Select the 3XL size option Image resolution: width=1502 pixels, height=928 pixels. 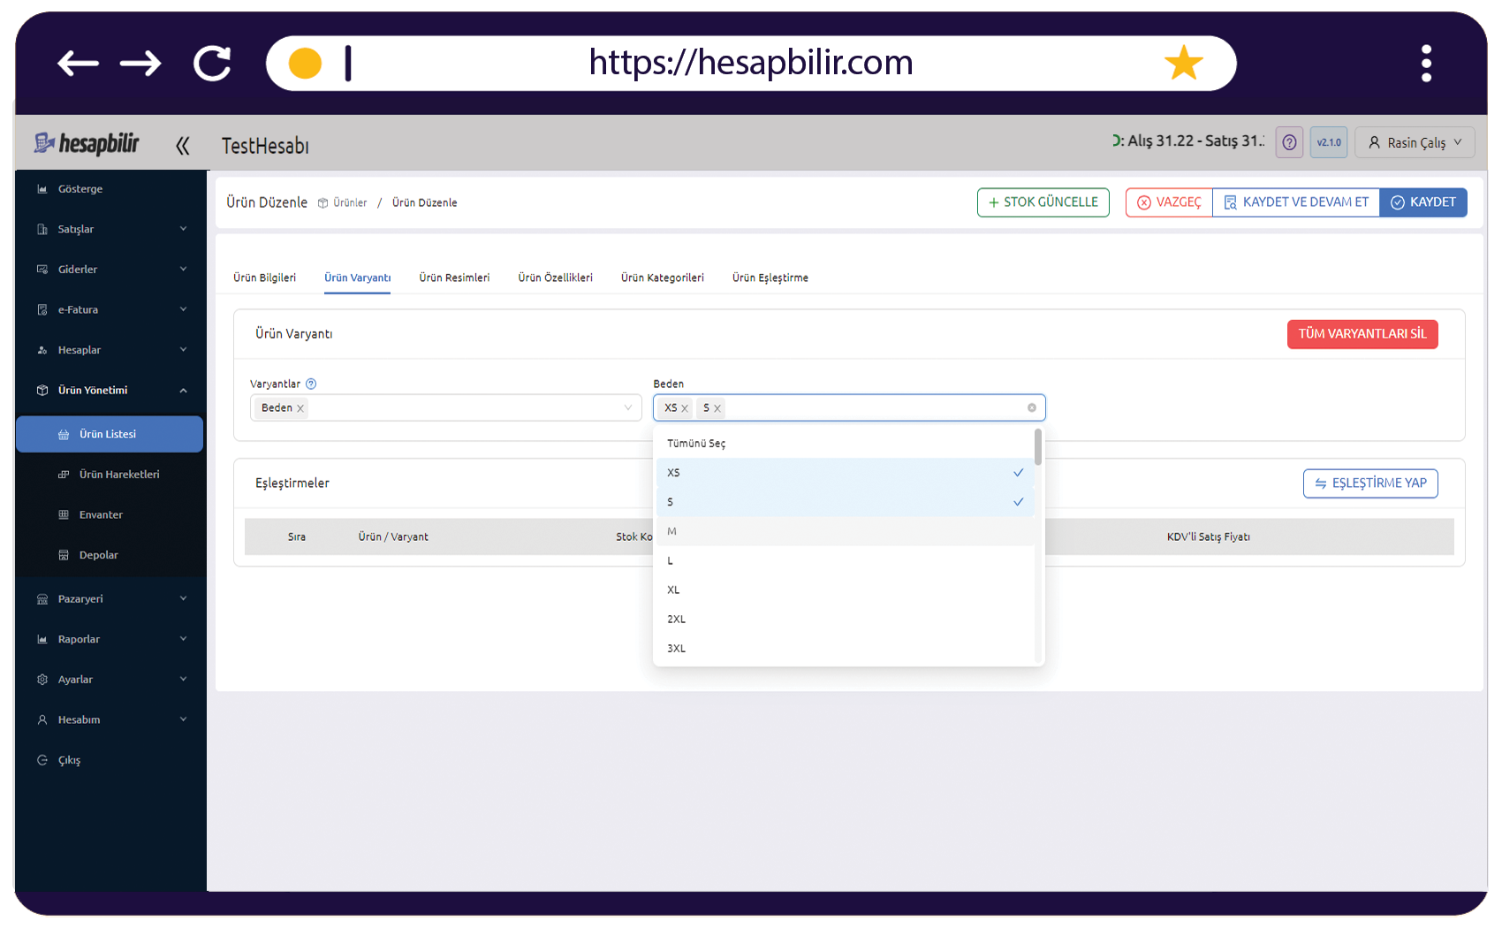[x=845, y=648]
